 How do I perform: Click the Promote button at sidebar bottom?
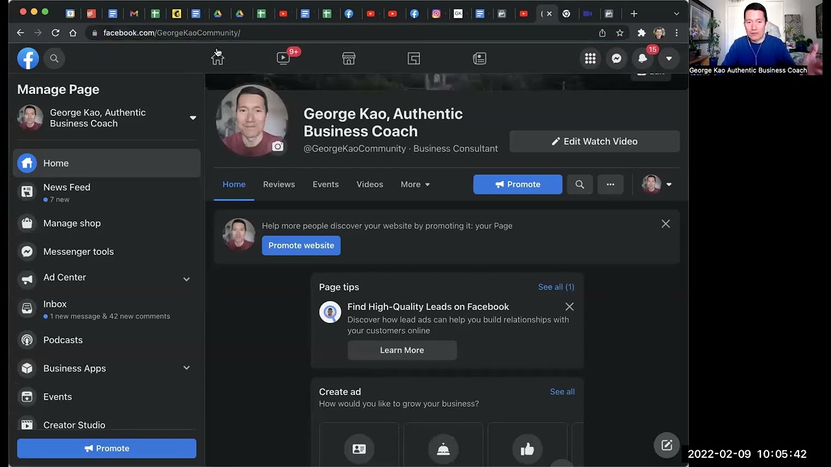point(106,448)
